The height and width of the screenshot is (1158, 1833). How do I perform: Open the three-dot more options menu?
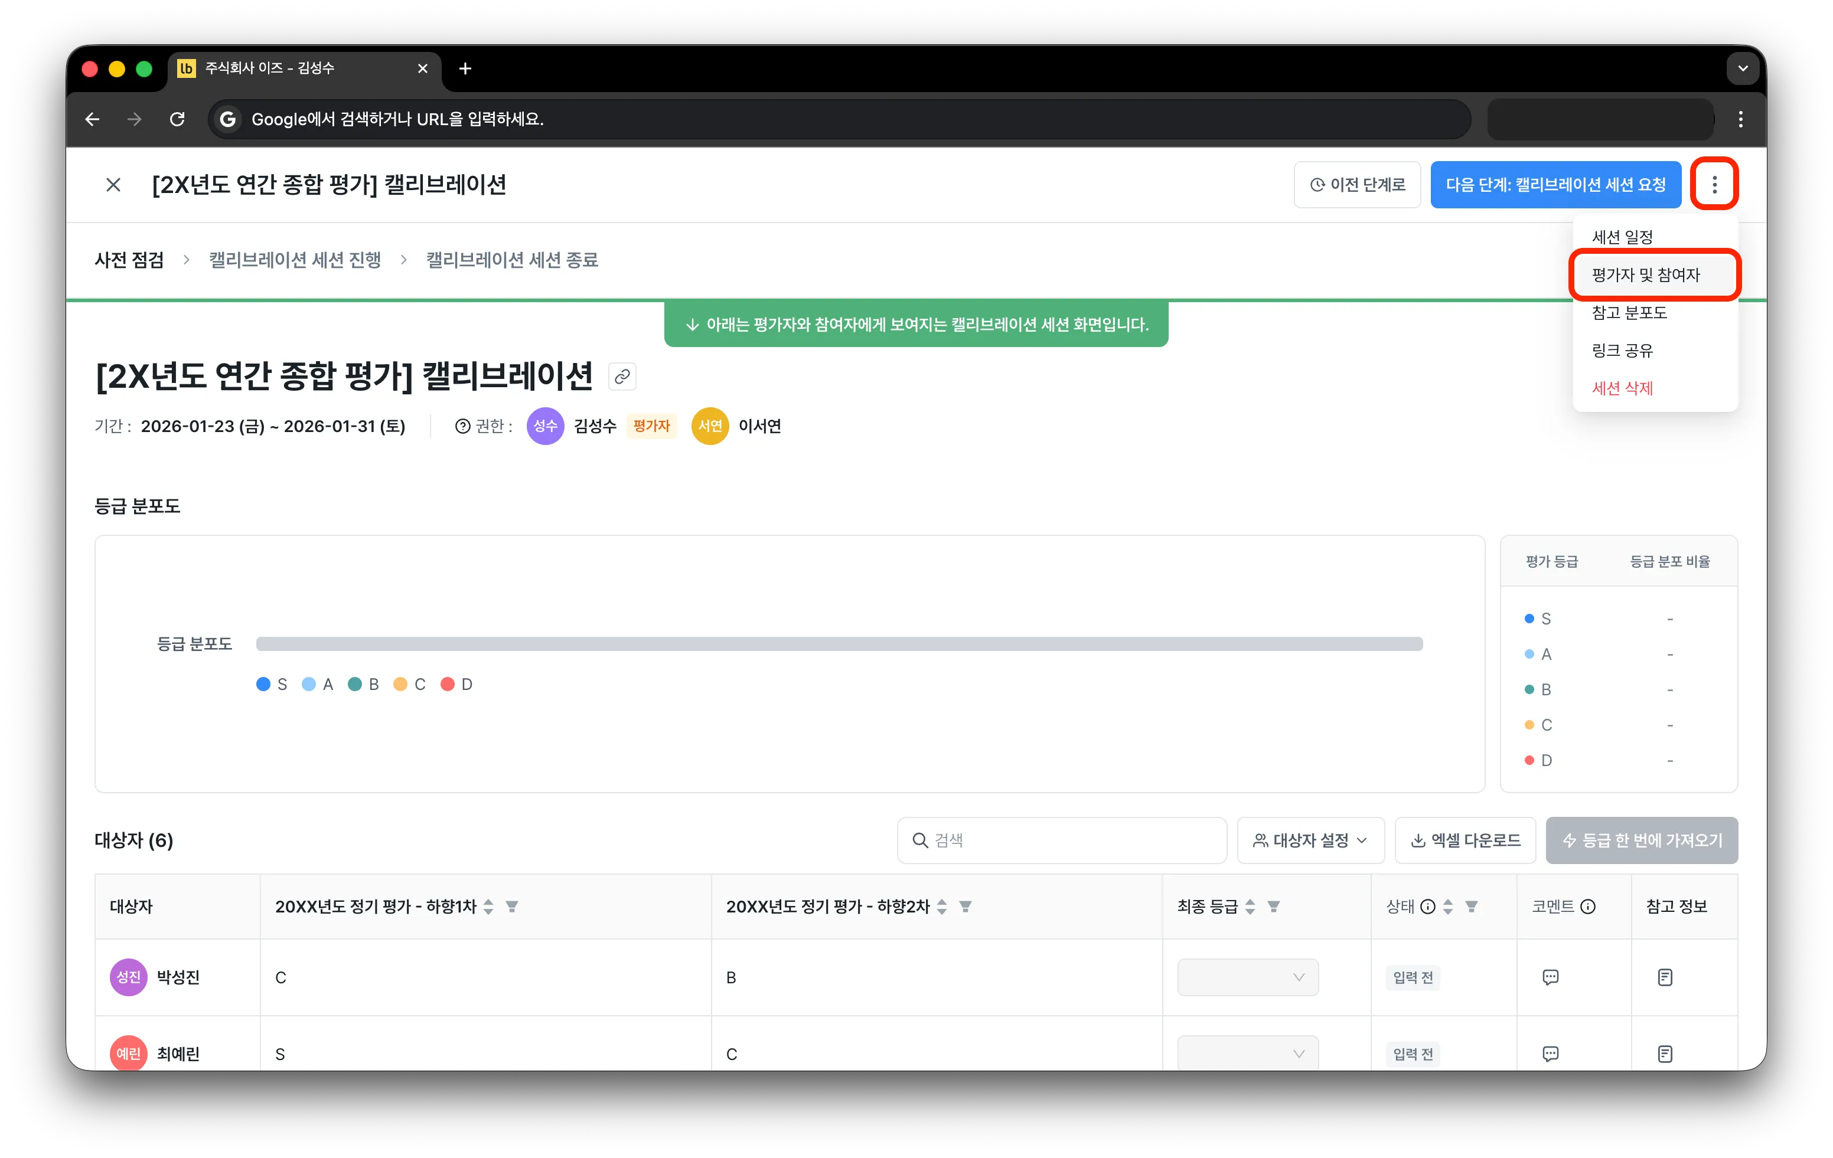point(1714,184)
